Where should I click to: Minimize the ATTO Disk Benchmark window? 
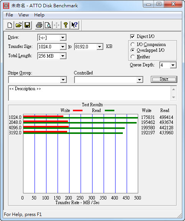pos(149,4)
